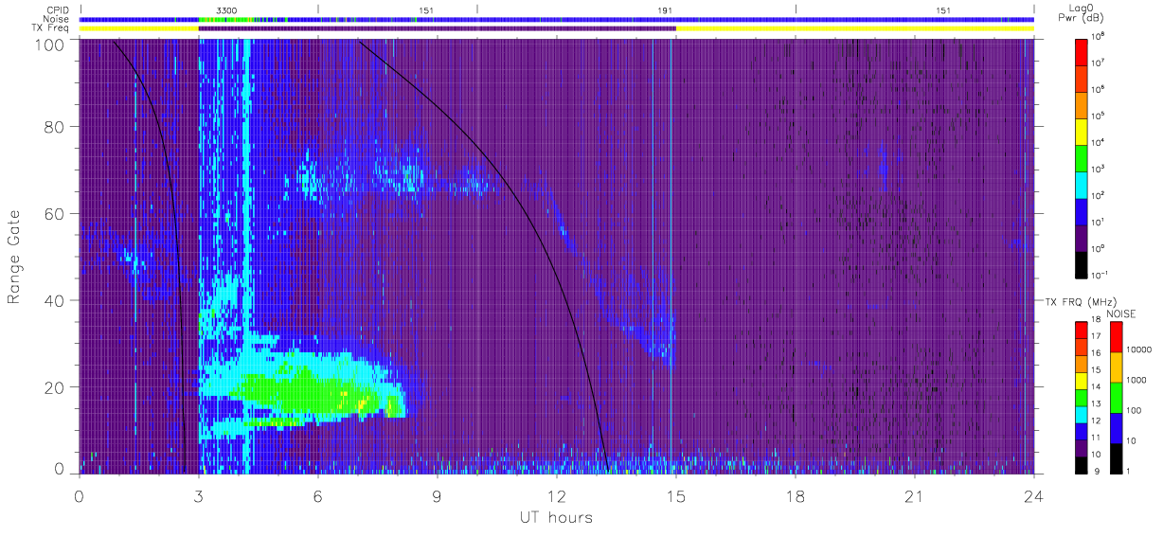Select the black segment of TX FRQ colorbar

point(1081,465)
